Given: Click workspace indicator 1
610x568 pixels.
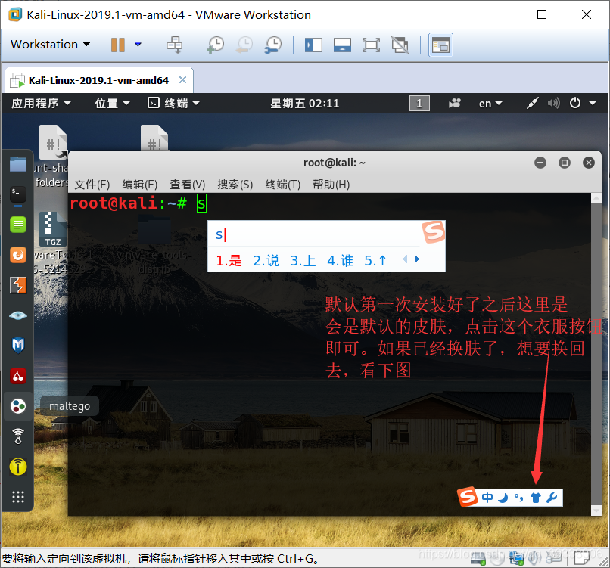Looking at the screenshot, I should 419,104.
